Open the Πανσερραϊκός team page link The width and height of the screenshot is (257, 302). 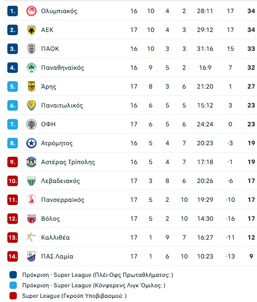pos(62,200)
